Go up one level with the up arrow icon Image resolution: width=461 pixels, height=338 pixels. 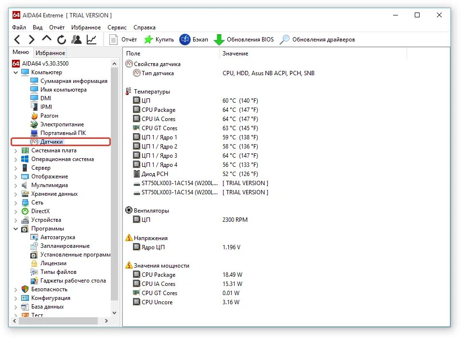pos(46,39)
